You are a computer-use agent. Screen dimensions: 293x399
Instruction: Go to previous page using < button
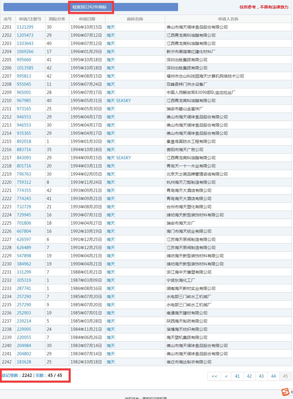[x=226, y=376]
